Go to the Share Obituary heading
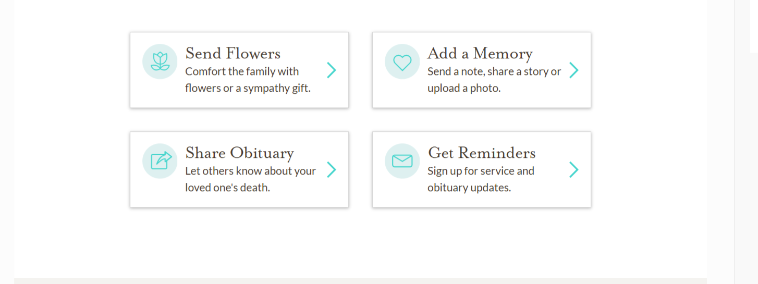This screenshot has width=758, height=284. [x=239, y=153]
